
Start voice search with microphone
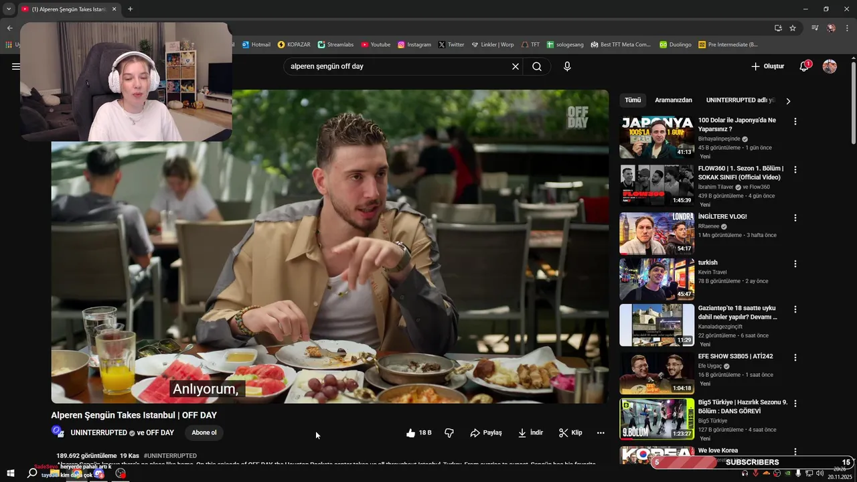point(567,66)
